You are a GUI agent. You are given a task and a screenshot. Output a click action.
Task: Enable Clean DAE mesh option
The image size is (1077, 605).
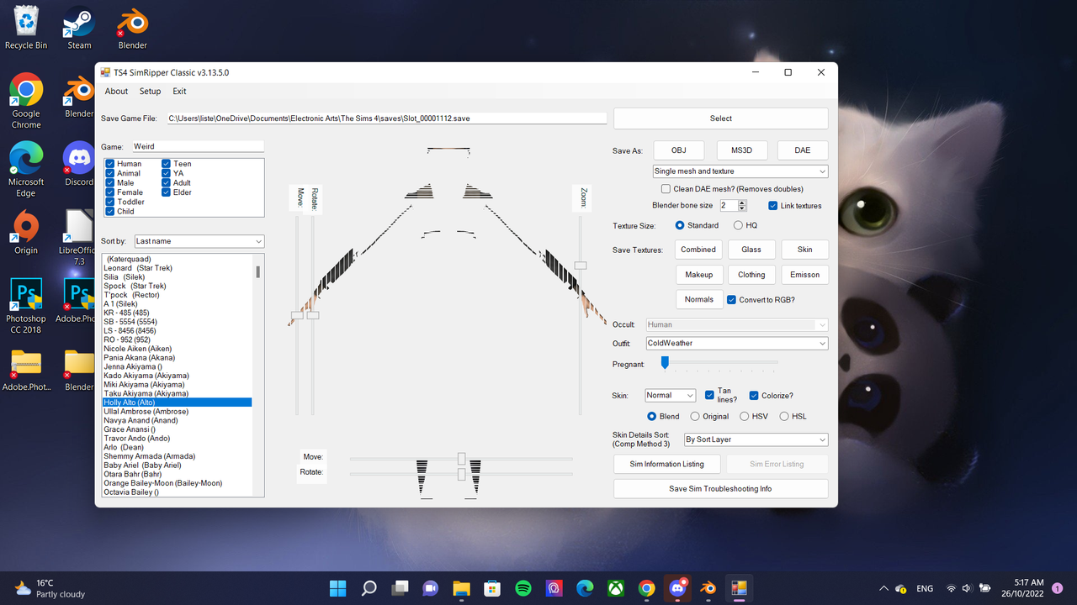point(666,188)
